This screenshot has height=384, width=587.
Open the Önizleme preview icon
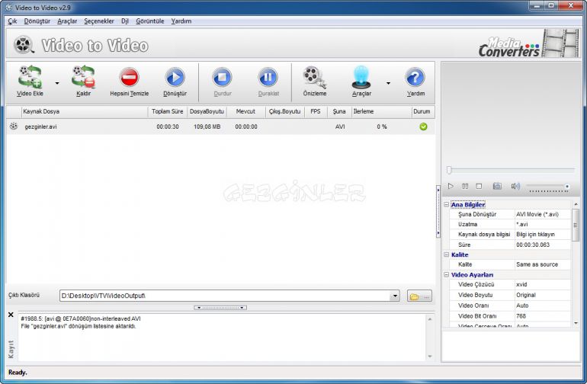[x=314, y=77]
